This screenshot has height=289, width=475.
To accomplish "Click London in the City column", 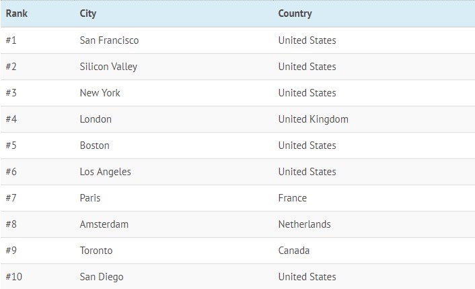I will (x=96, y=119).
